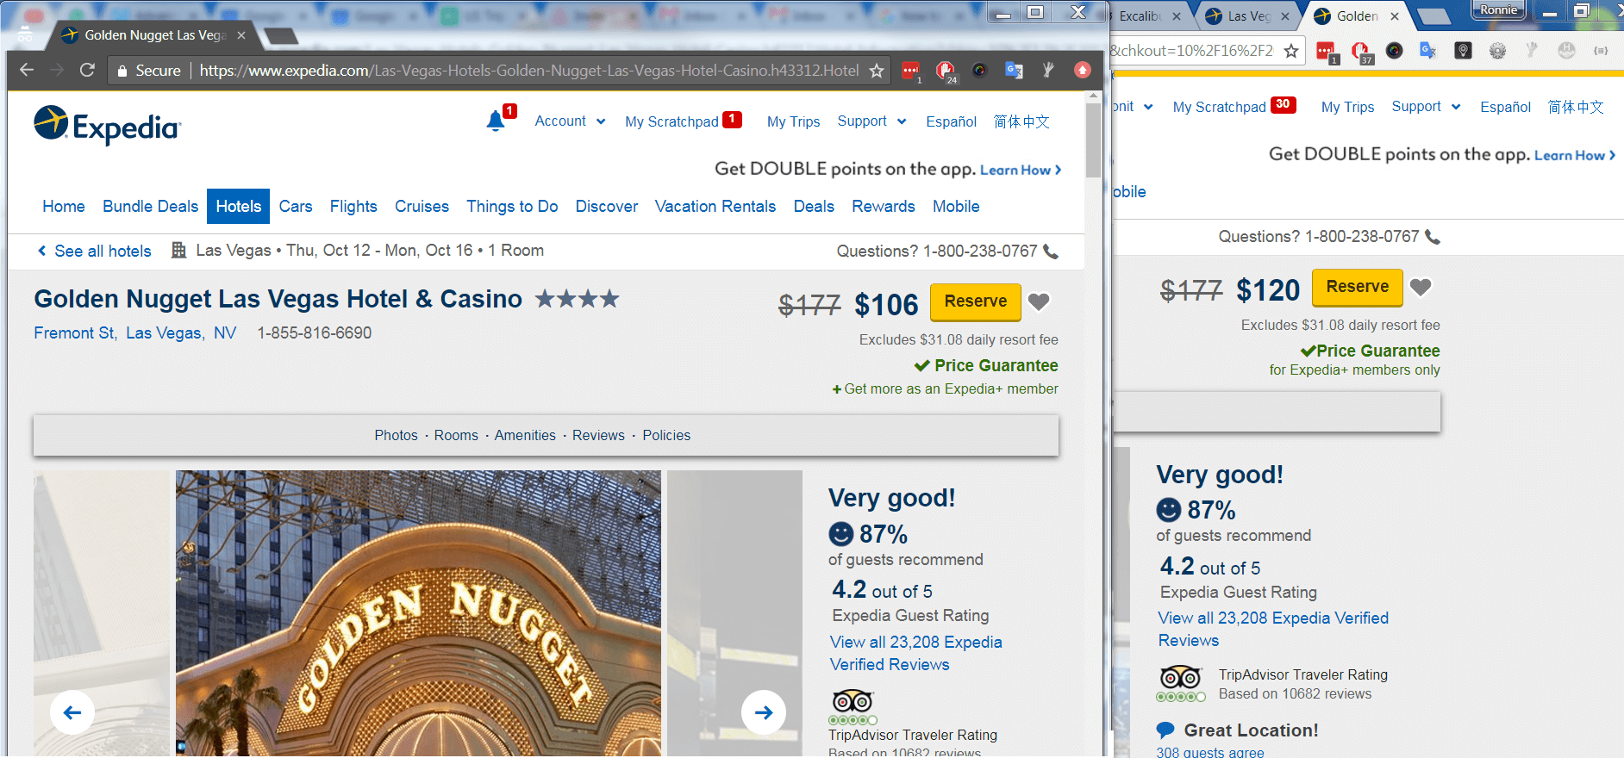This screenshot has width=1624, height=758.
Task: Open the Golden Nugget main photo
Action: click(418, 613)
